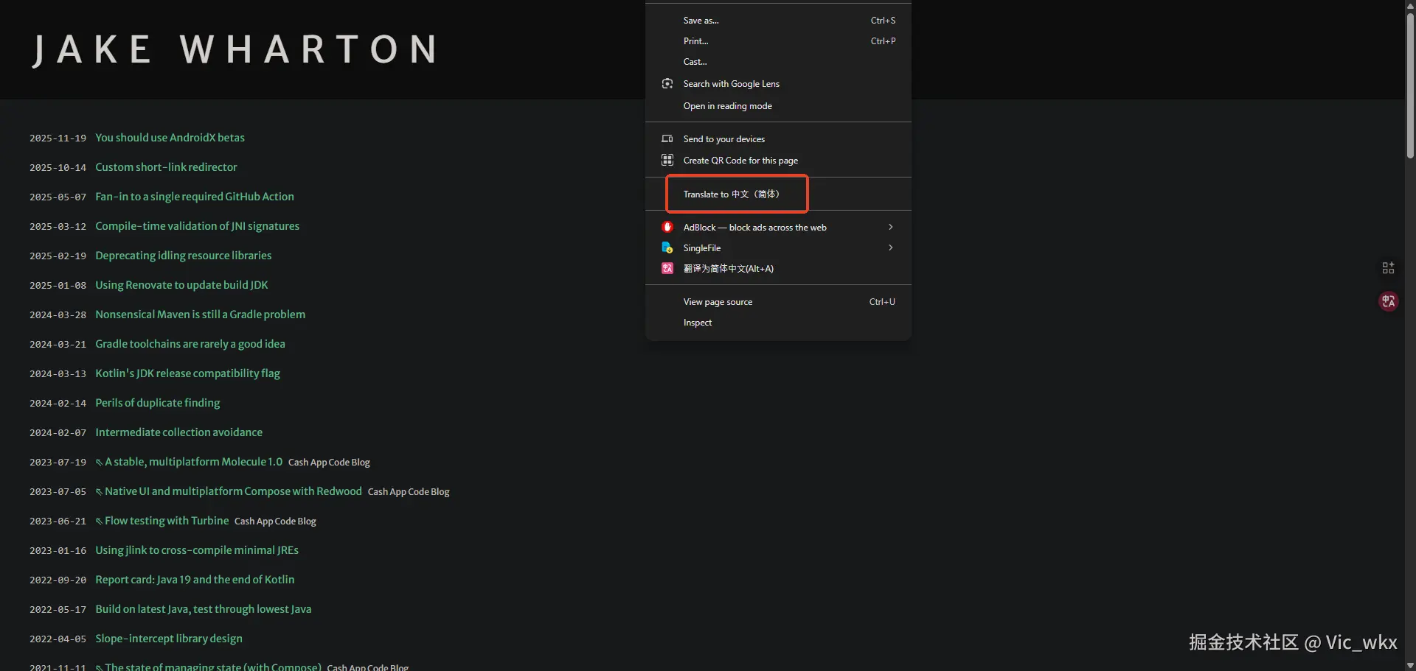Open 'Perils of duplicate finding' post
Viewport: 1416px width, 671px height.
pyautogui.click(x=157, y=403)
